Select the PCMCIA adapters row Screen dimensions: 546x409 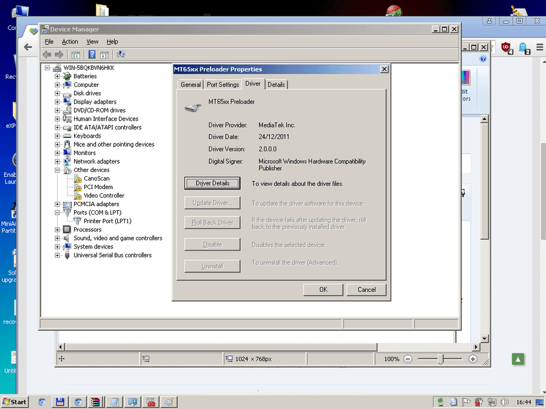[96, 204]
